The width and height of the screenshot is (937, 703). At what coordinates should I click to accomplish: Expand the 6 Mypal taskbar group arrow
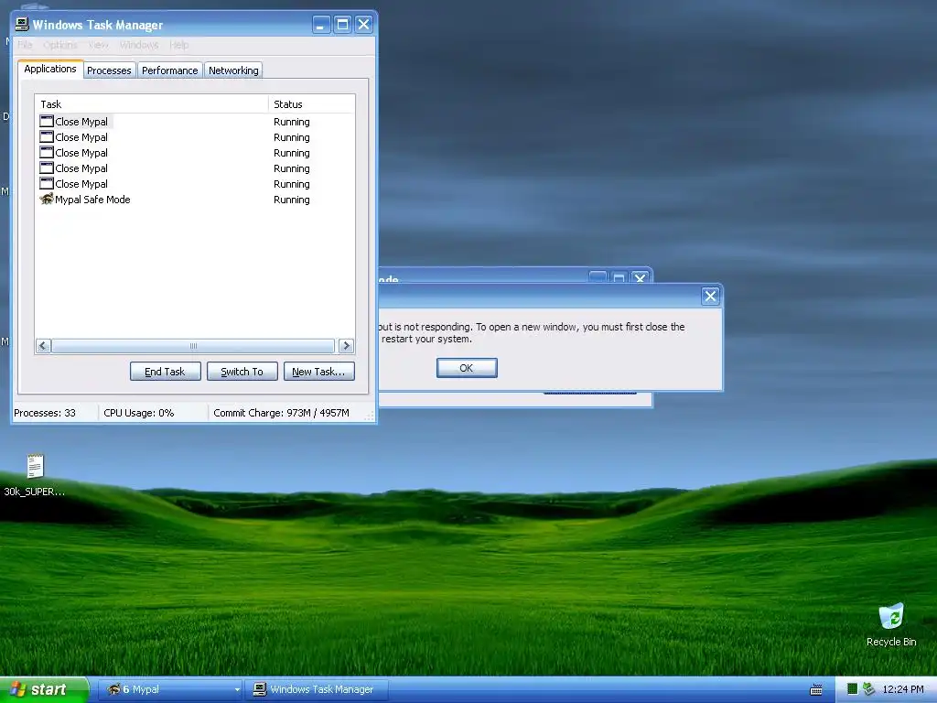[x=237, y=690]
